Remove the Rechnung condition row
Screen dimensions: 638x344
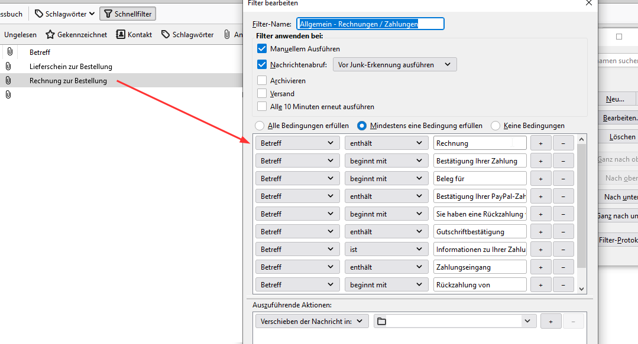click(563, 143)
